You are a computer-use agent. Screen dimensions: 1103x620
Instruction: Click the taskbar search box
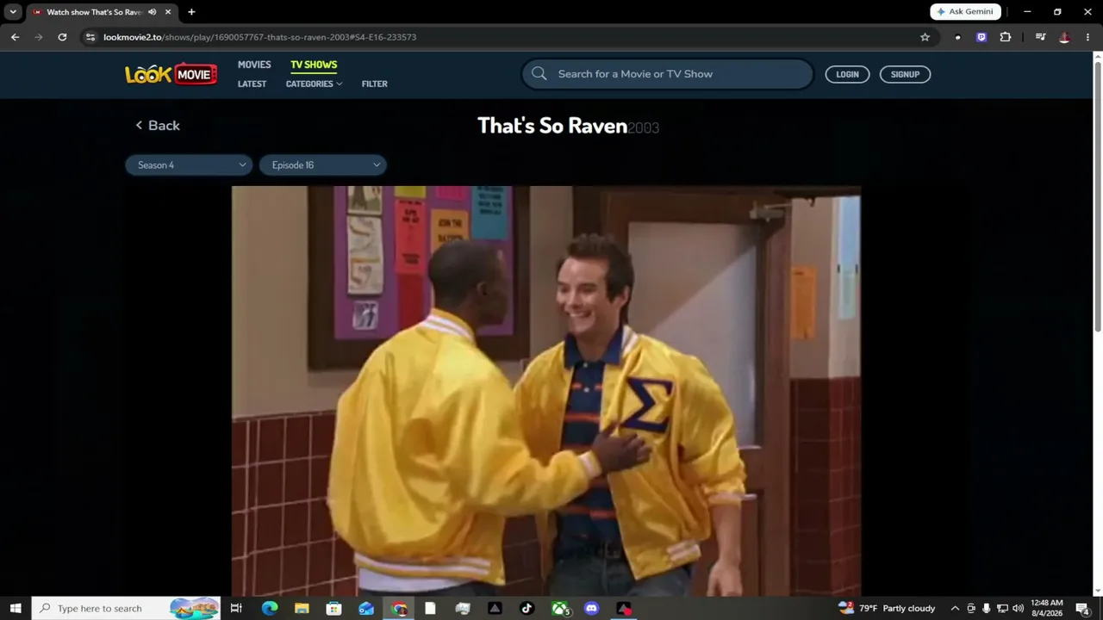coord(127,608)
